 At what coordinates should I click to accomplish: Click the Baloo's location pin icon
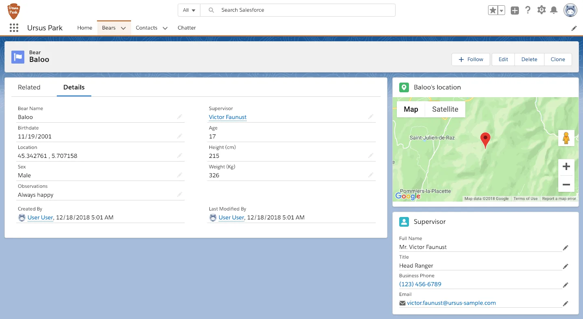point(404,87)
